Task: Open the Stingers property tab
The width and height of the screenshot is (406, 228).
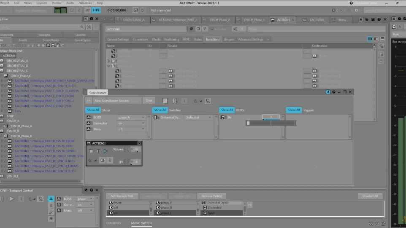Action: (229, 40)
